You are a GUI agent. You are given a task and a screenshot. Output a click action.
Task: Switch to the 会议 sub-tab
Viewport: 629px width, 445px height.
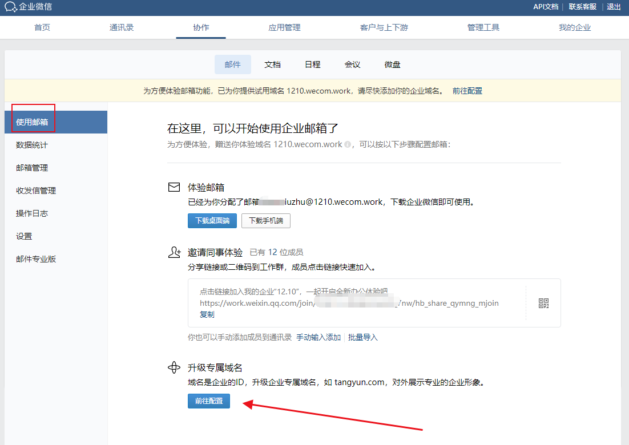point(352,64)
